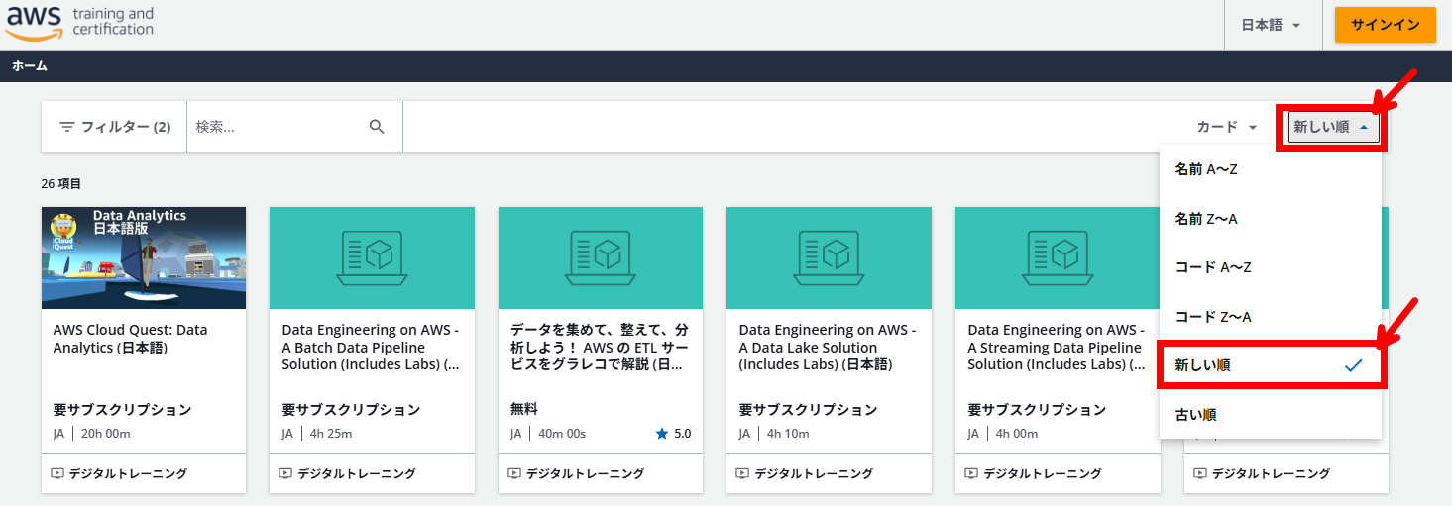Open A Batch Data Pipeline Solution course title

tap(371, 347)
